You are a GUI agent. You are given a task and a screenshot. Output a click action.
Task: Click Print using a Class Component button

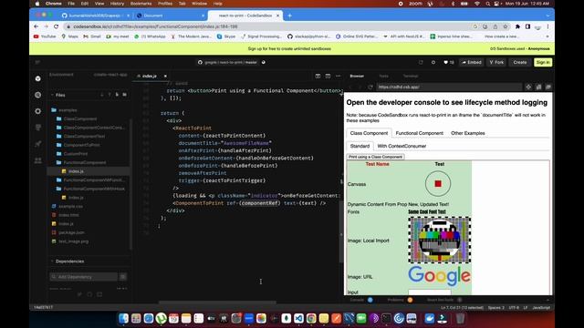point(375,157)
